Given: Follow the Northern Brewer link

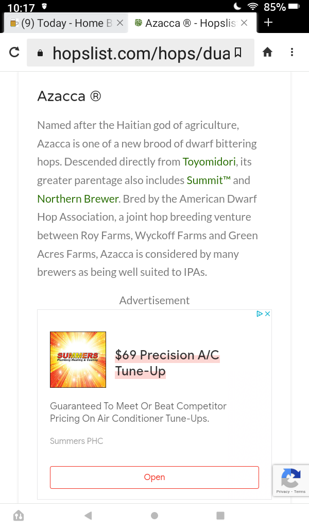Looking at the screenshot, I should pos(78,199).
